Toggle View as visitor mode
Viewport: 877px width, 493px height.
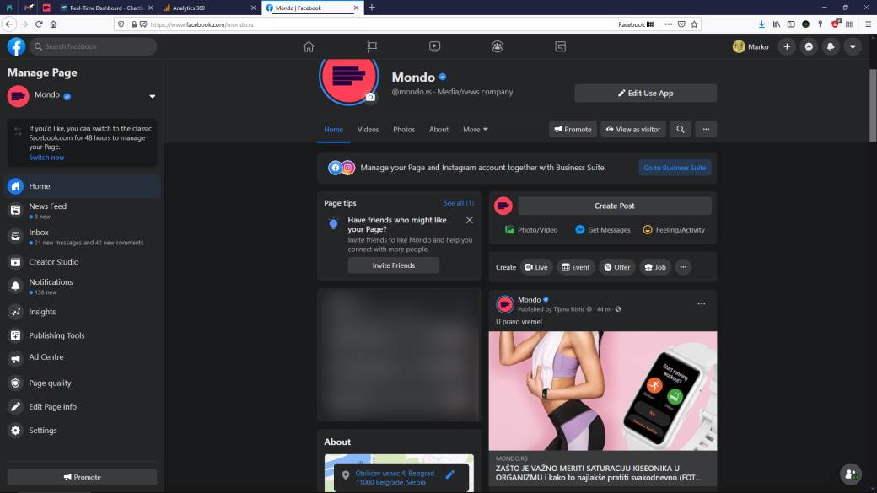[x=633, y=129]
